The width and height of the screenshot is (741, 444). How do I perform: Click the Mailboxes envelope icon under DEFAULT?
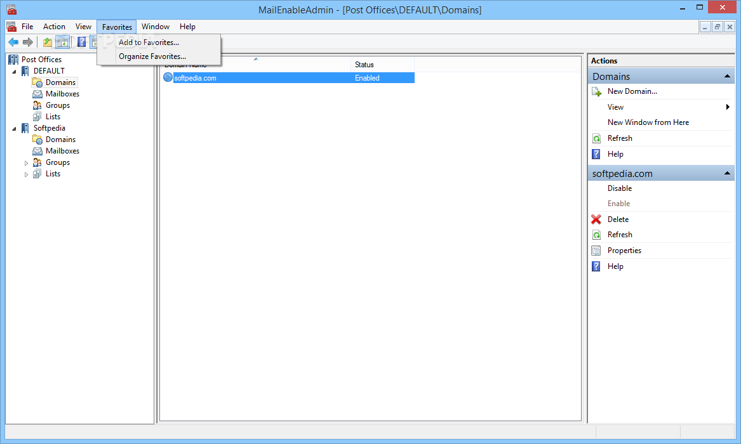(37, 94)
